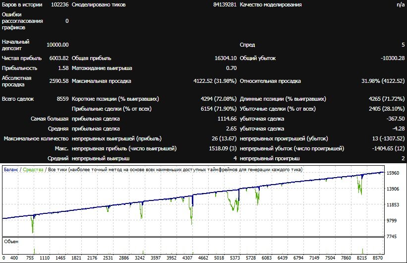Image resolution: width=407 pixels, height=263 pixels.
Task: Click maximal drawdown value 4122.52 (31.98%)
Action: 215,81
